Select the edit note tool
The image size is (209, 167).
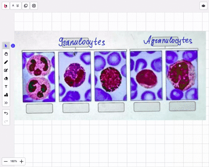click(6, 70)
